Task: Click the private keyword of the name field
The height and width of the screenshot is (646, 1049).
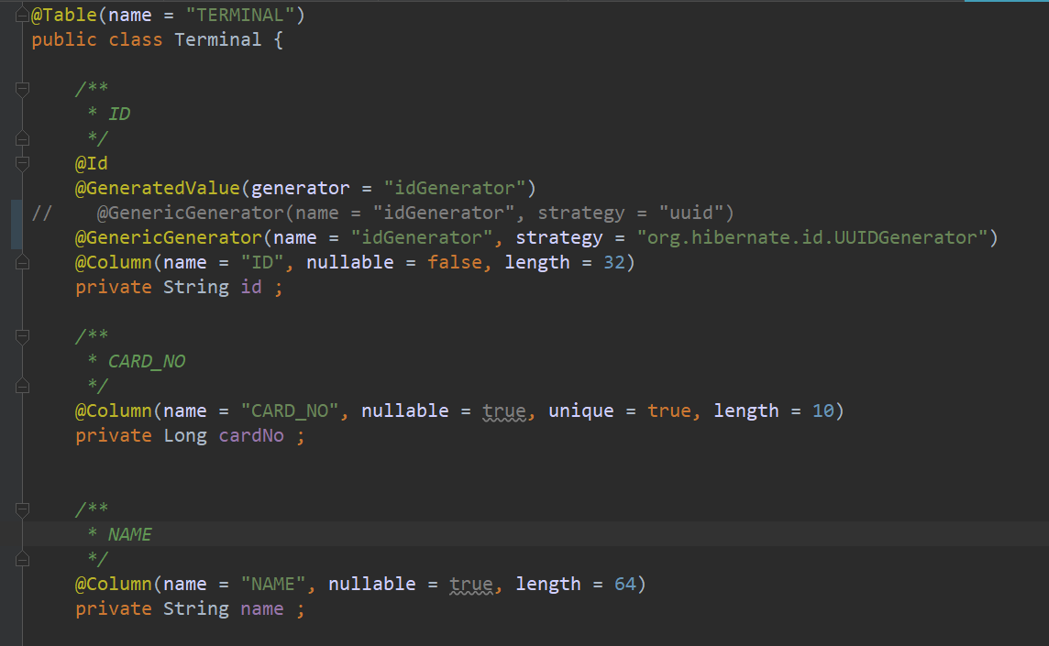Action: 113,608
